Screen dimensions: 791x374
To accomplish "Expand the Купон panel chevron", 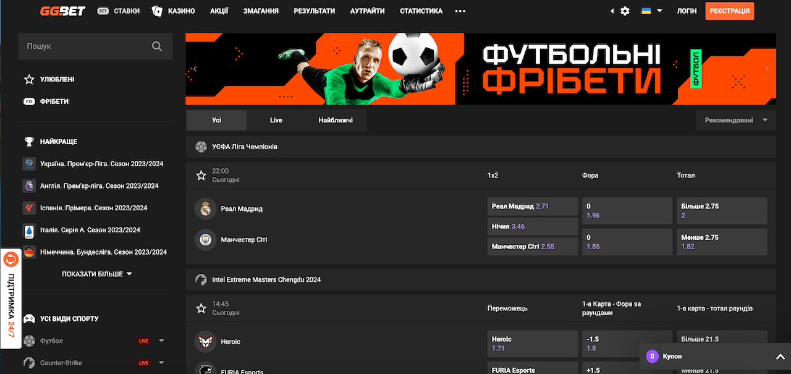I will coord(779,357).
